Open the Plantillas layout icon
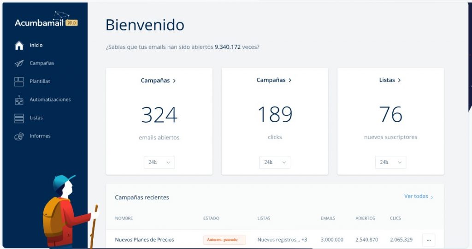The width and height of the screenshot is (472, 249). (x=19, y=82)
